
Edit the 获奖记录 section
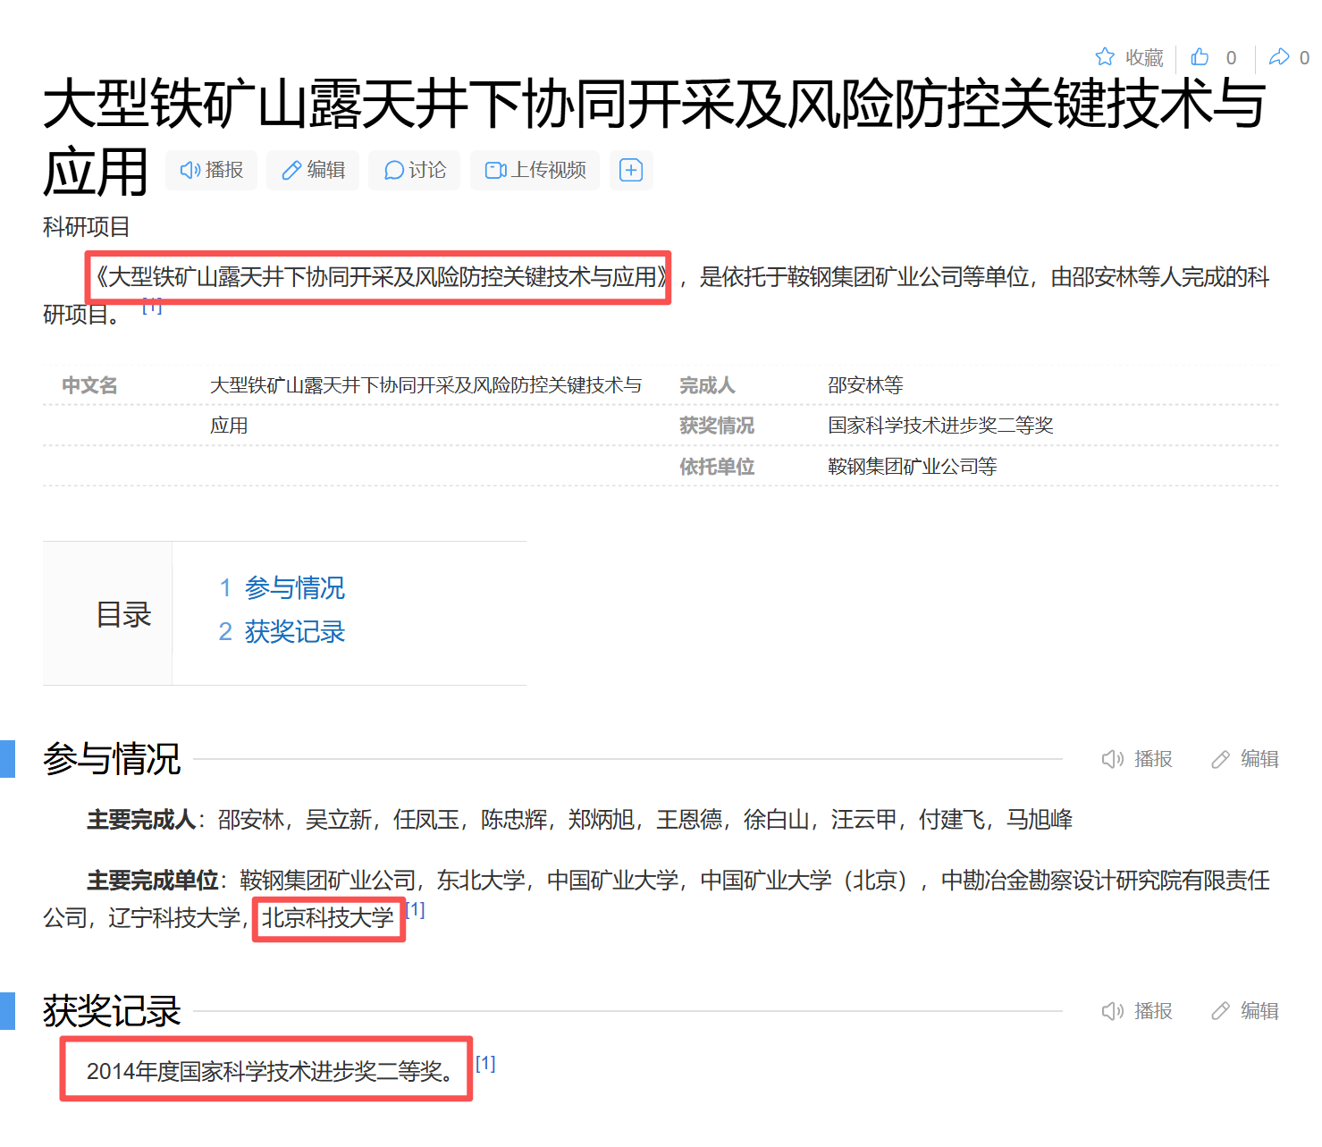[x=1245, y=1011]
